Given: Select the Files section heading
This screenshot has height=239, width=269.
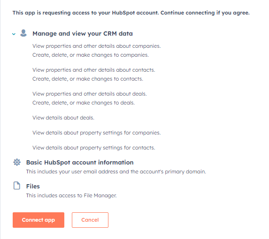Looking at the screenshot, I should click(x=33, y=186).
